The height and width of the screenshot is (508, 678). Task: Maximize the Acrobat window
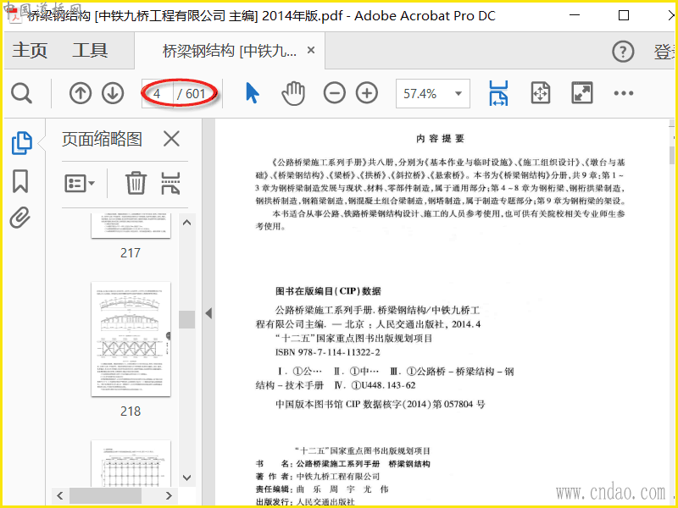(624, 15)
